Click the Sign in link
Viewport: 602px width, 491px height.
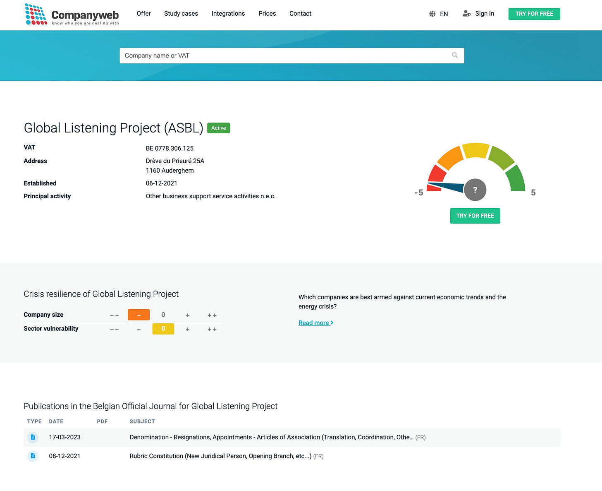click(x=485, y=13)
